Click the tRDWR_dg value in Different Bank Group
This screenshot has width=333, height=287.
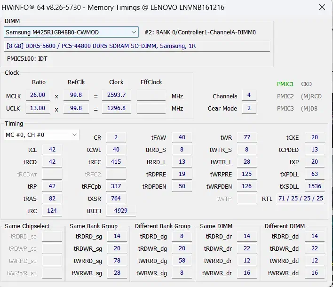click(182, 248)
